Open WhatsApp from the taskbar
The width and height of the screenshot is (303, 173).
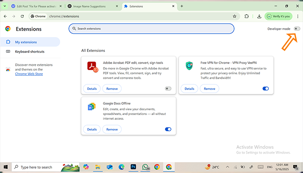pyautogui.click(x=145, y=167)
